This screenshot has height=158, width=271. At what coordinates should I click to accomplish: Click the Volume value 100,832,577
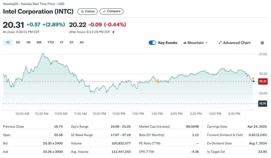click(x=121, y=143)
